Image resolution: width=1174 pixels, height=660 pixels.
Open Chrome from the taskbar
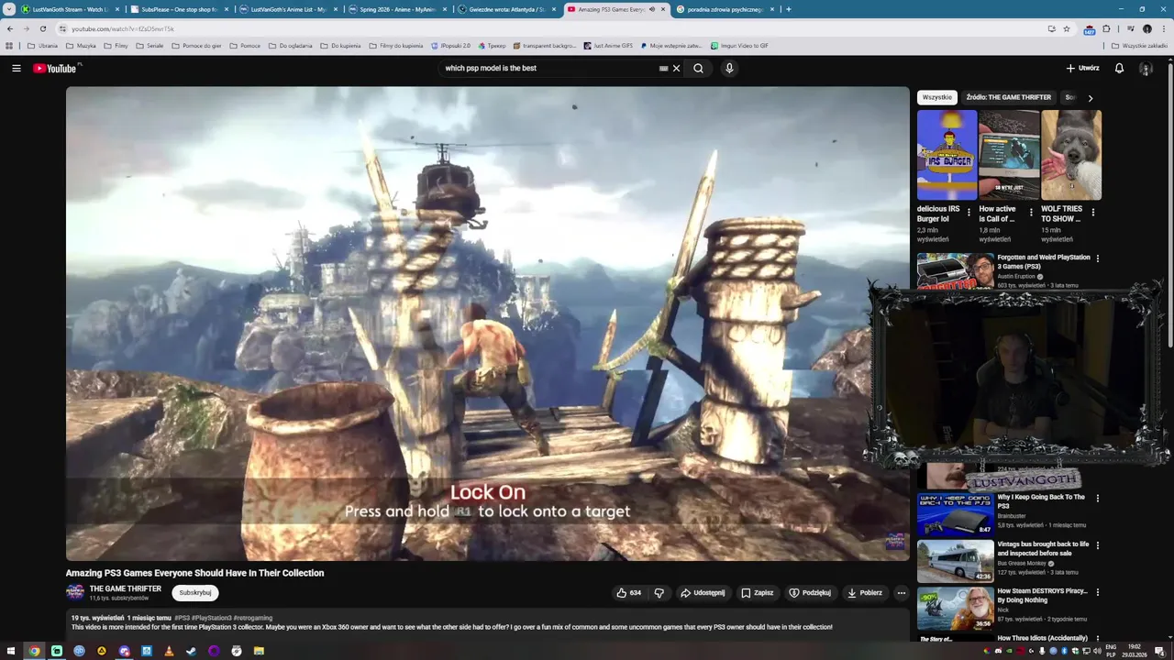coord(34,651)
